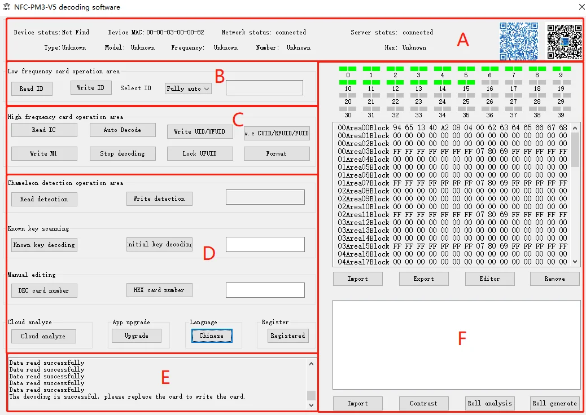
Task: Click the Write M1 button
Action: point(44,153)
